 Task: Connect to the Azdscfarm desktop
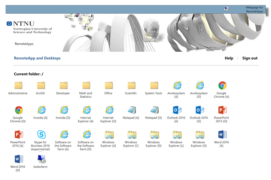click(40, 161)
